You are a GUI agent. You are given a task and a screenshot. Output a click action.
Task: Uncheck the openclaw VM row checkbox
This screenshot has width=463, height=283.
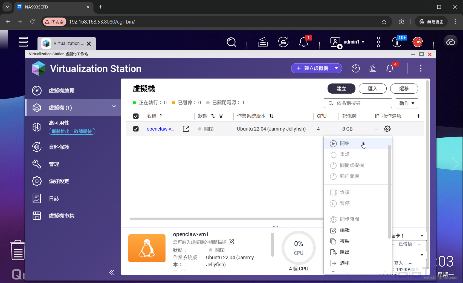click(136, 129)
